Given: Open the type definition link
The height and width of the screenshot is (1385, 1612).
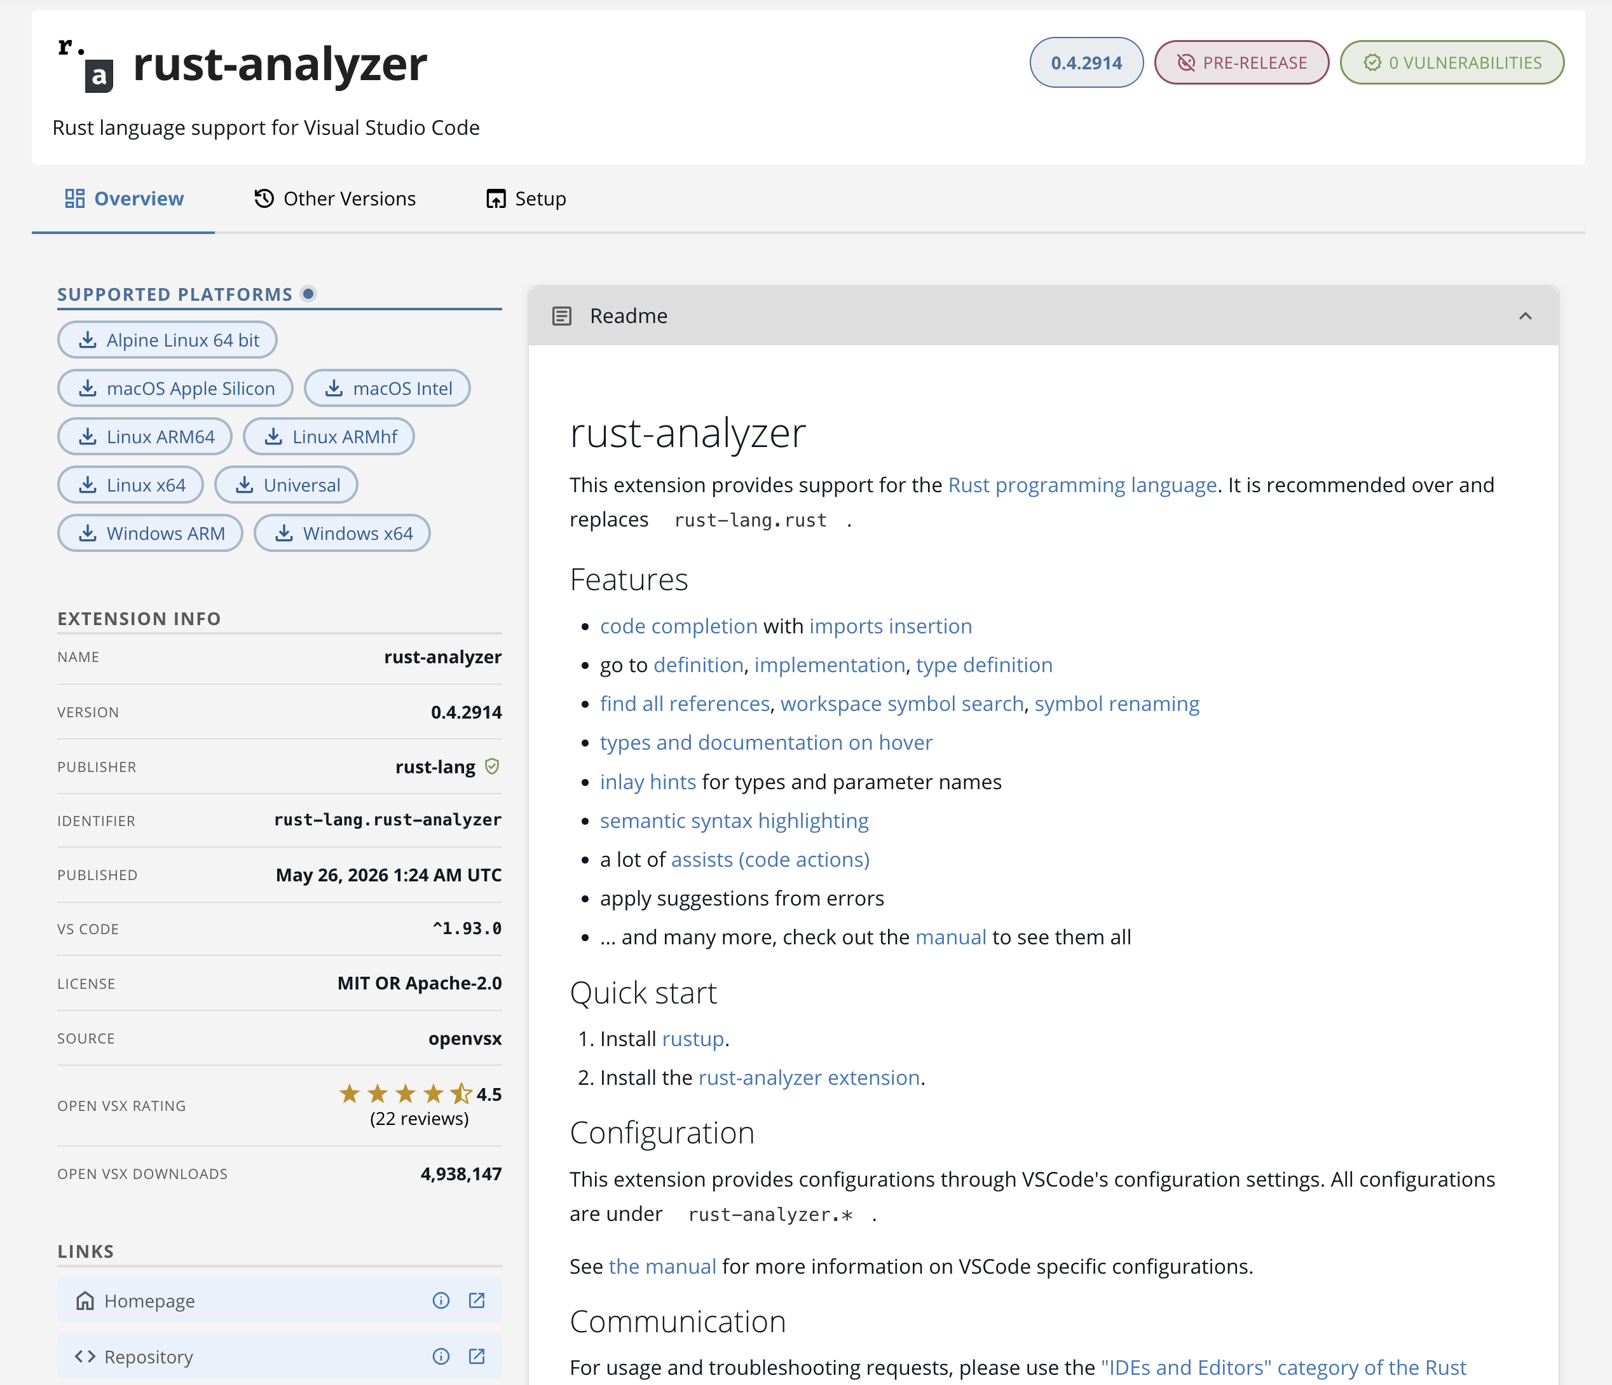Looking at the screenshot, I should pyautogui.click(x=984, y=665).
